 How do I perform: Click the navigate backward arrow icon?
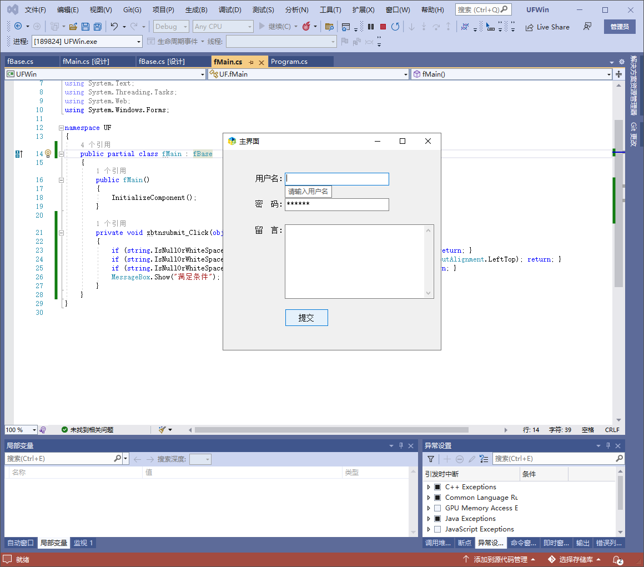tap(18, 26)
